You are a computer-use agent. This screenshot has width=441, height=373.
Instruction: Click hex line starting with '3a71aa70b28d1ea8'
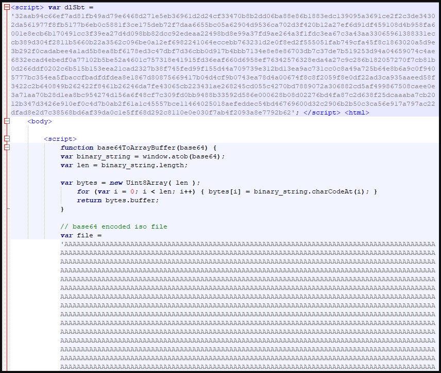coord(223,95)
